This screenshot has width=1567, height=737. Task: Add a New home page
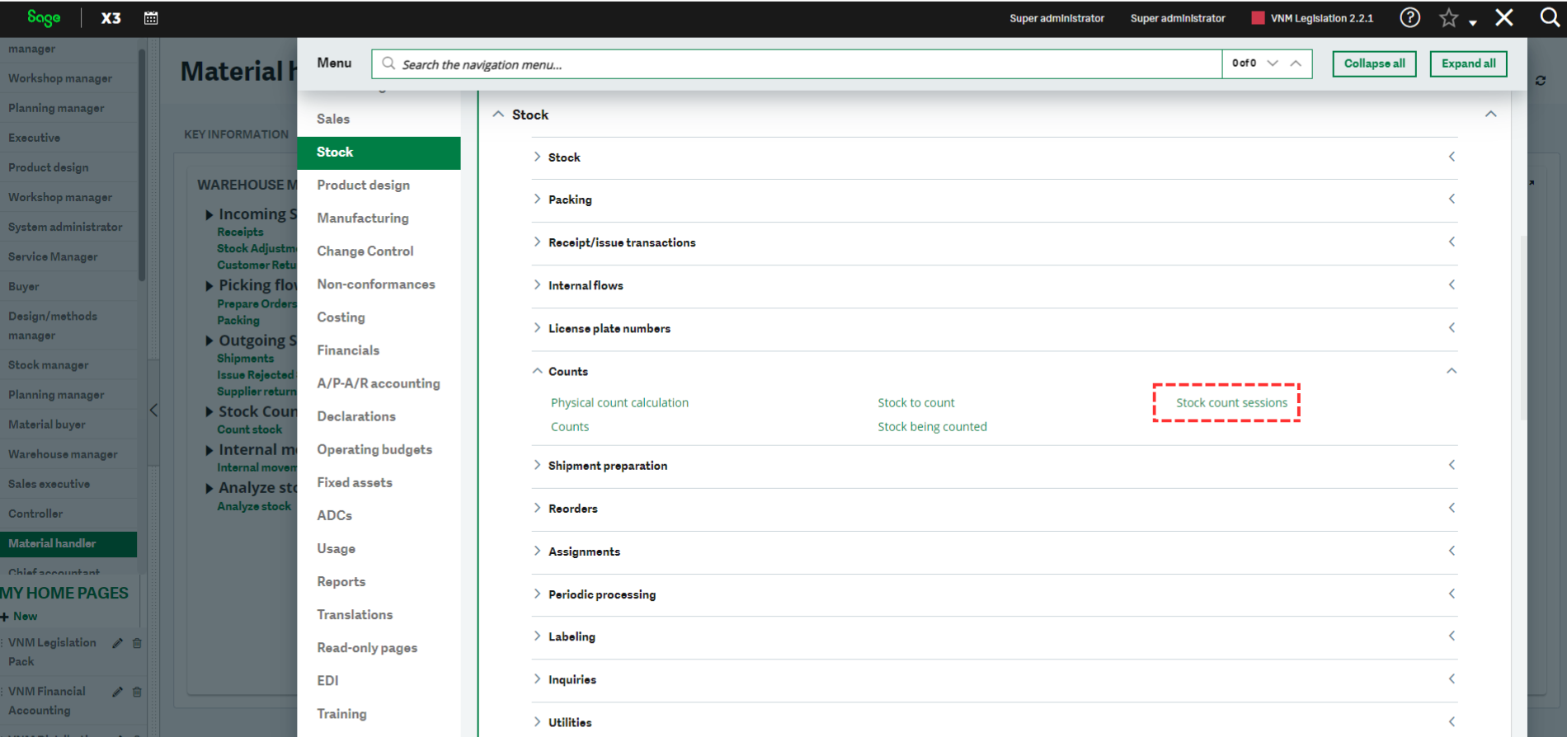(19, 616)
